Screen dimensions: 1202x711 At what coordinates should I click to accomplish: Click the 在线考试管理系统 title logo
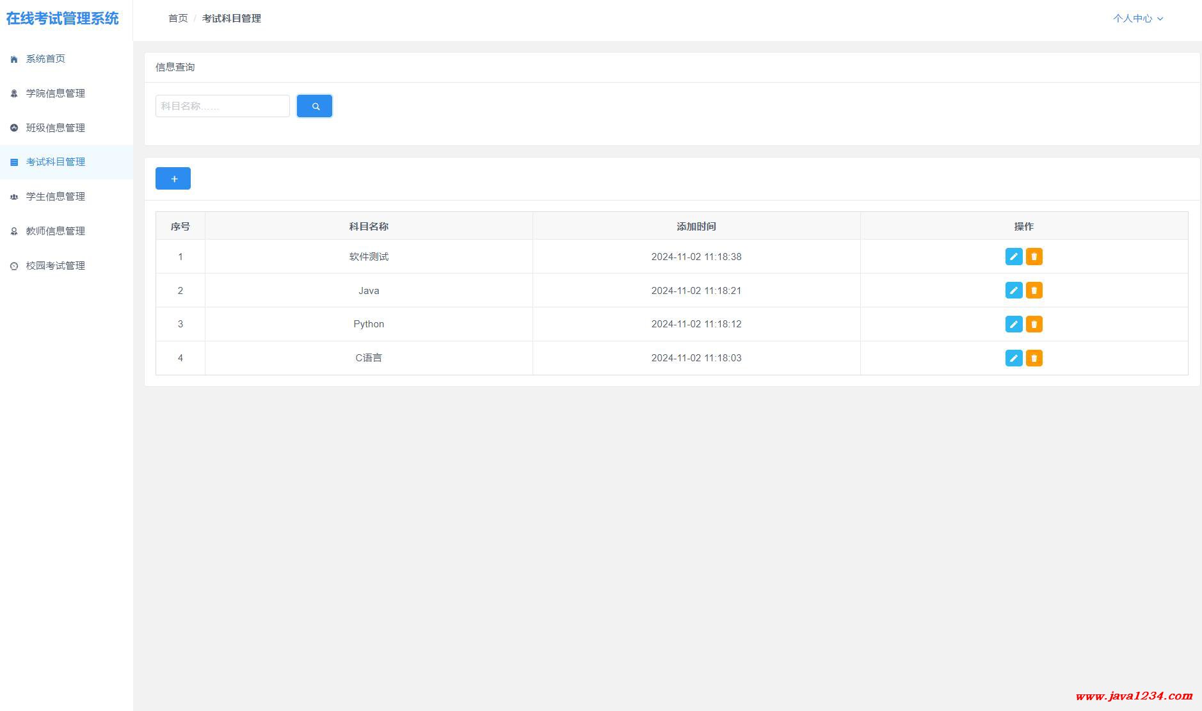[x=63, y=19]
